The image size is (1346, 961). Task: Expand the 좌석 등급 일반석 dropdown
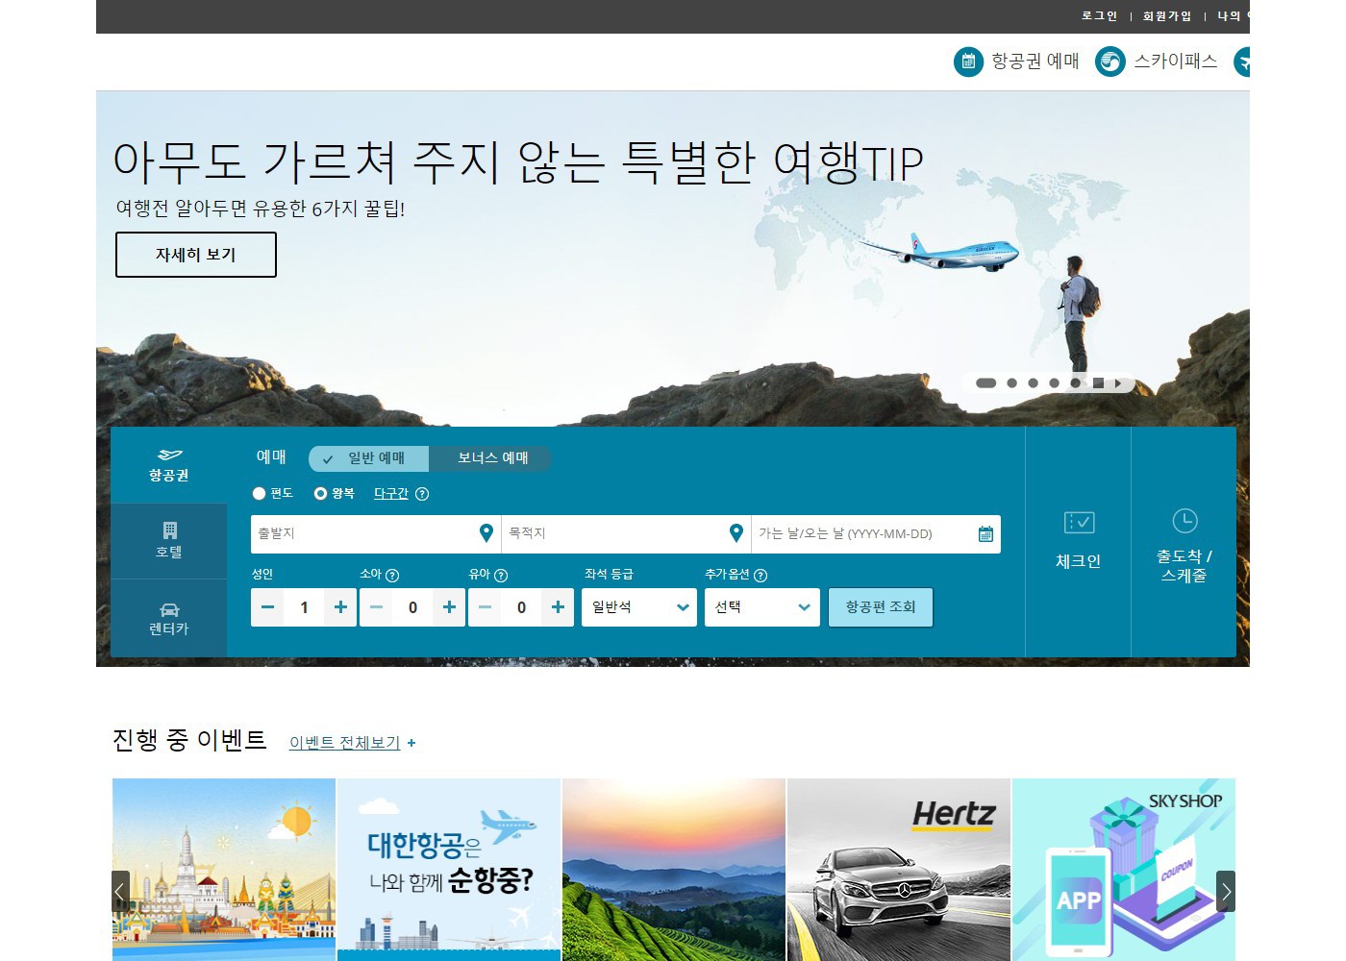[x=639, y=607]
